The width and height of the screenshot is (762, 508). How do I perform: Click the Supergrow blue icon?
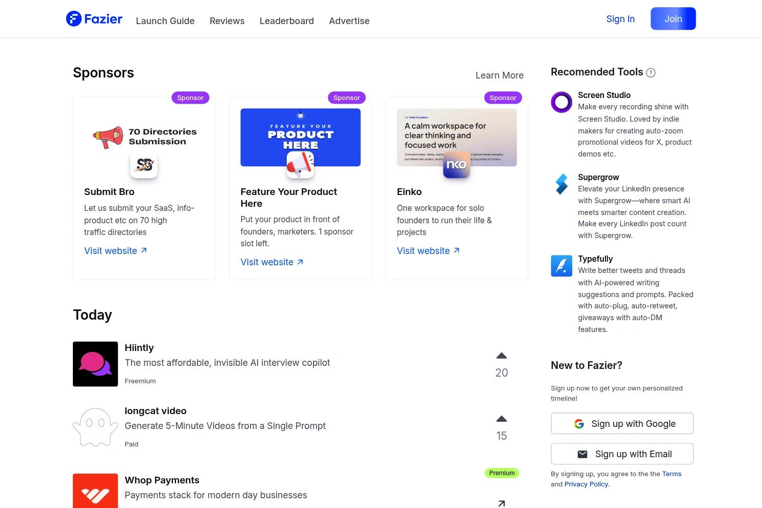pos(561,184)
